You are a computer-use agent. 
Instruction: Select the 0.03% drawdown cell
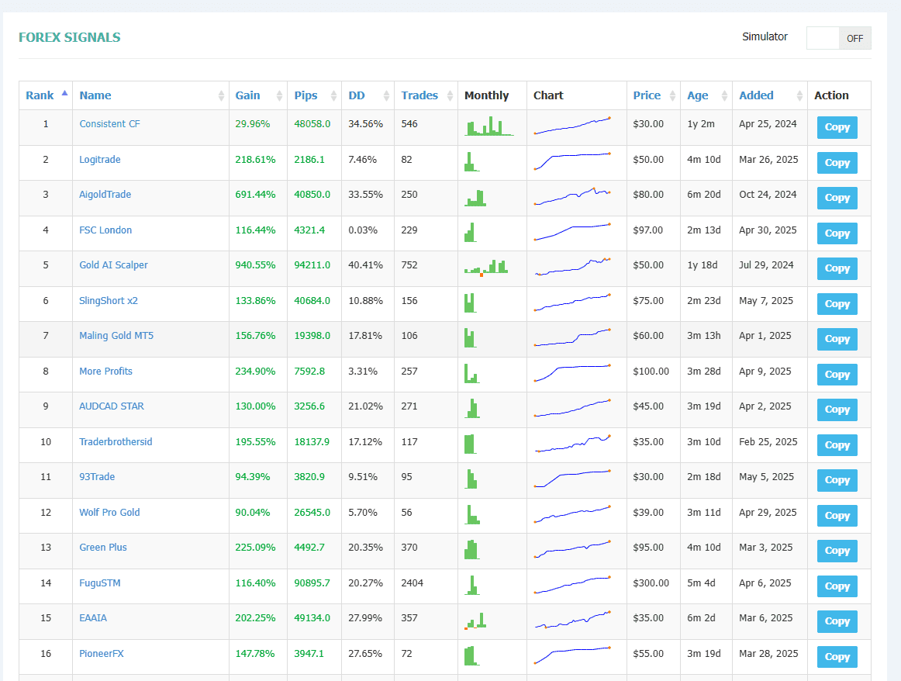363,230
